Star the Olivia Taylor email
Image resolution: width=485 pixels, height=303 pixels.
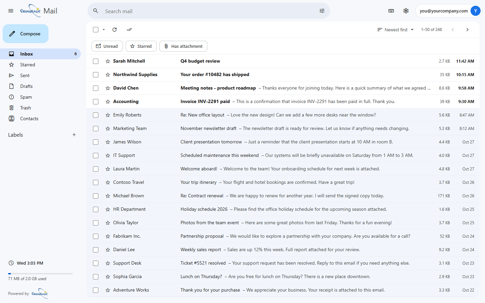click(x=108, y=223)
